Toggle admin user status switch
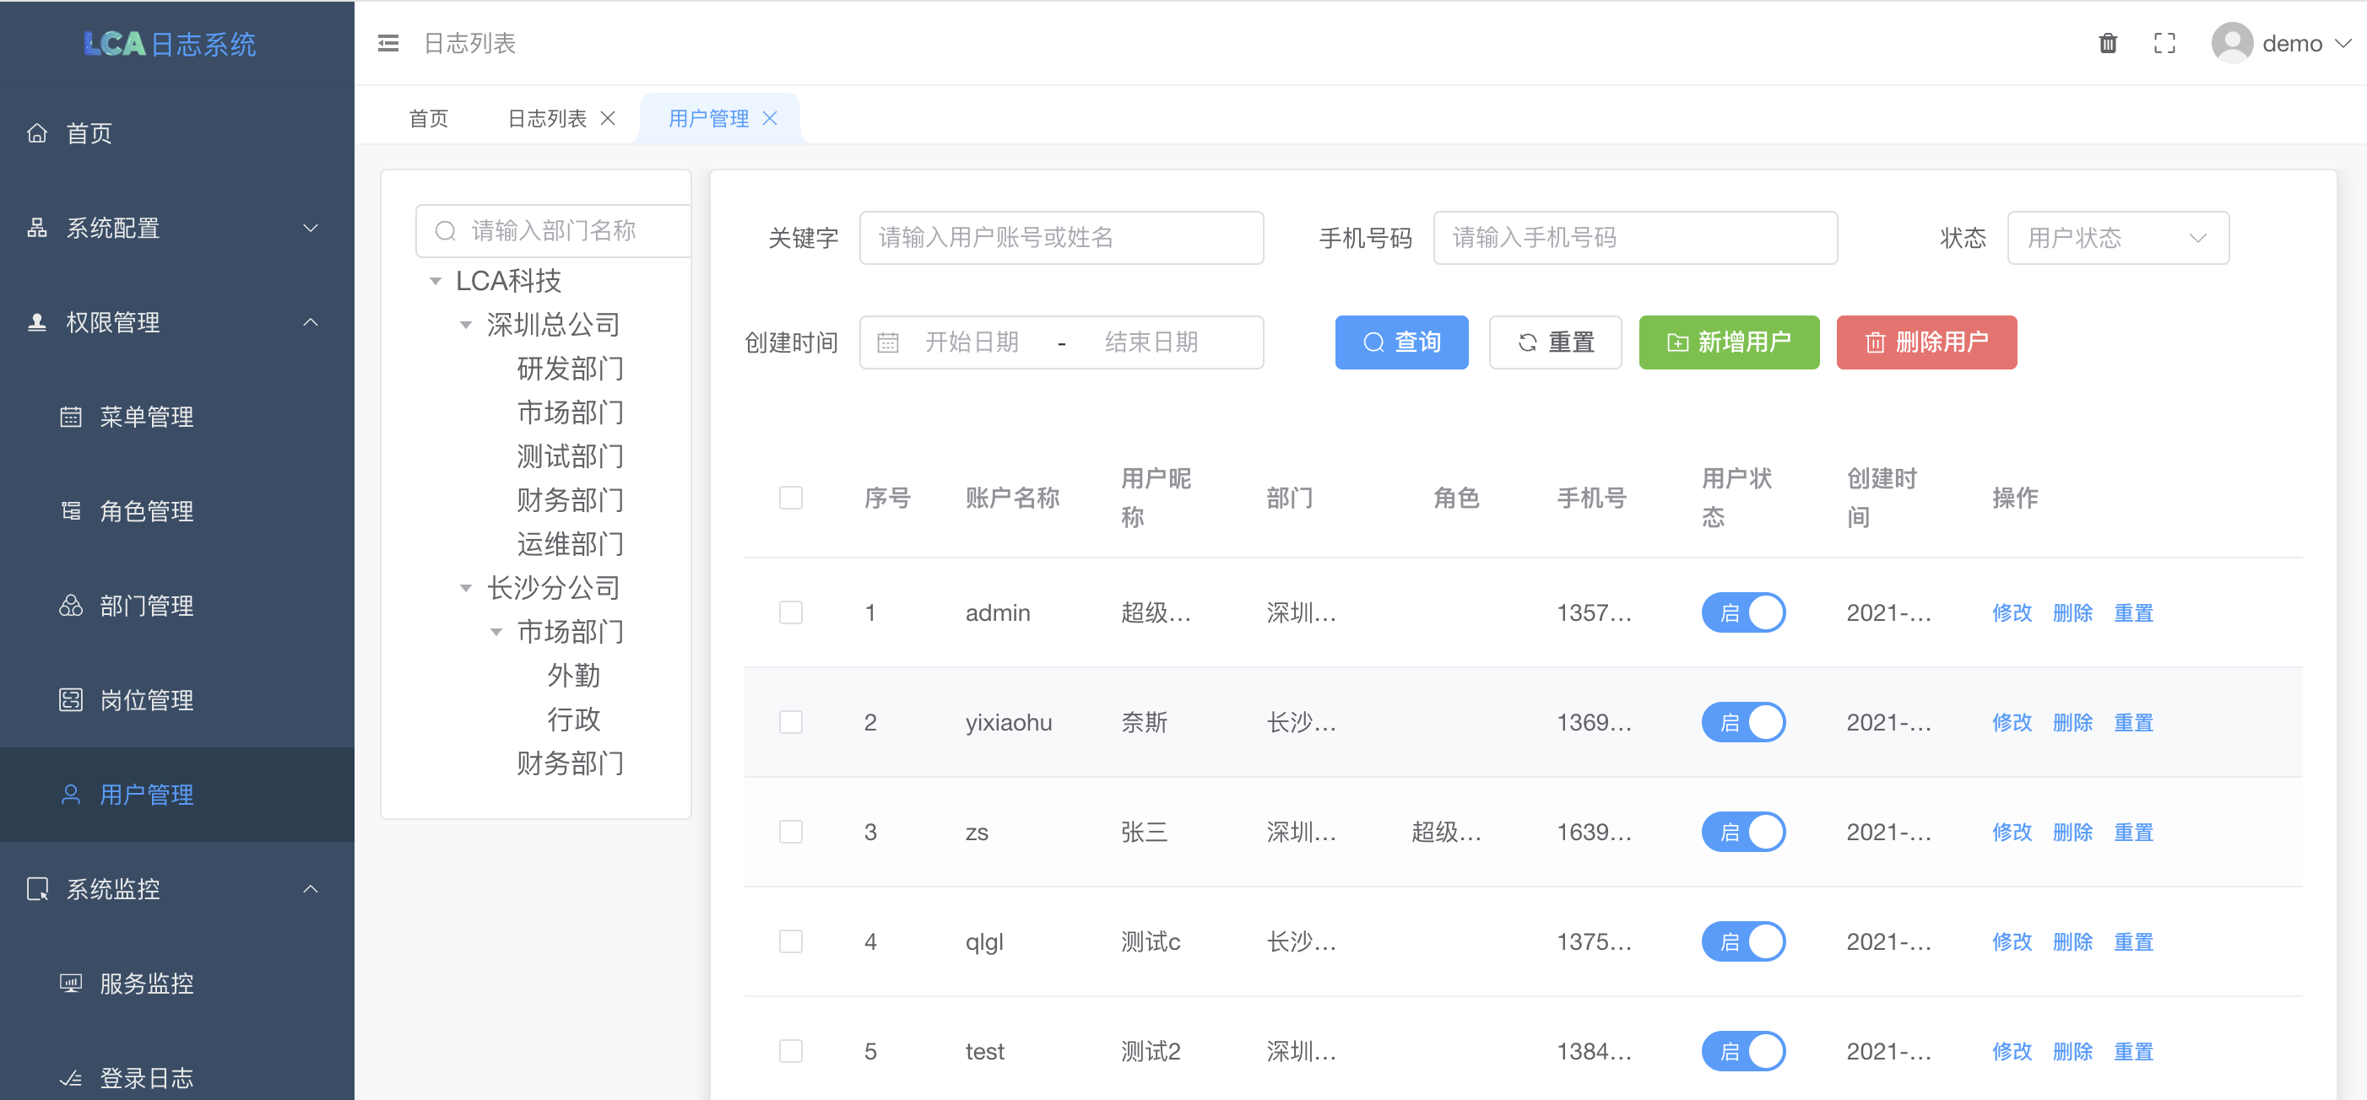 pos(1742,612)
